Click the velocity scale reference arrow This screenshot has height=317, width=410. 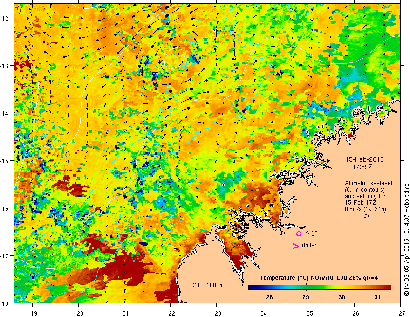360,216
